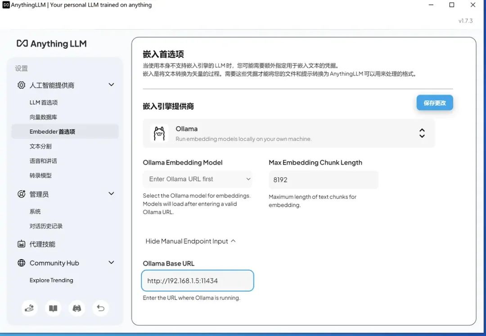Screen dimensions: 486x336
Task: Click 'Run embedding models locally' description
Action: (x=243, y=139)
